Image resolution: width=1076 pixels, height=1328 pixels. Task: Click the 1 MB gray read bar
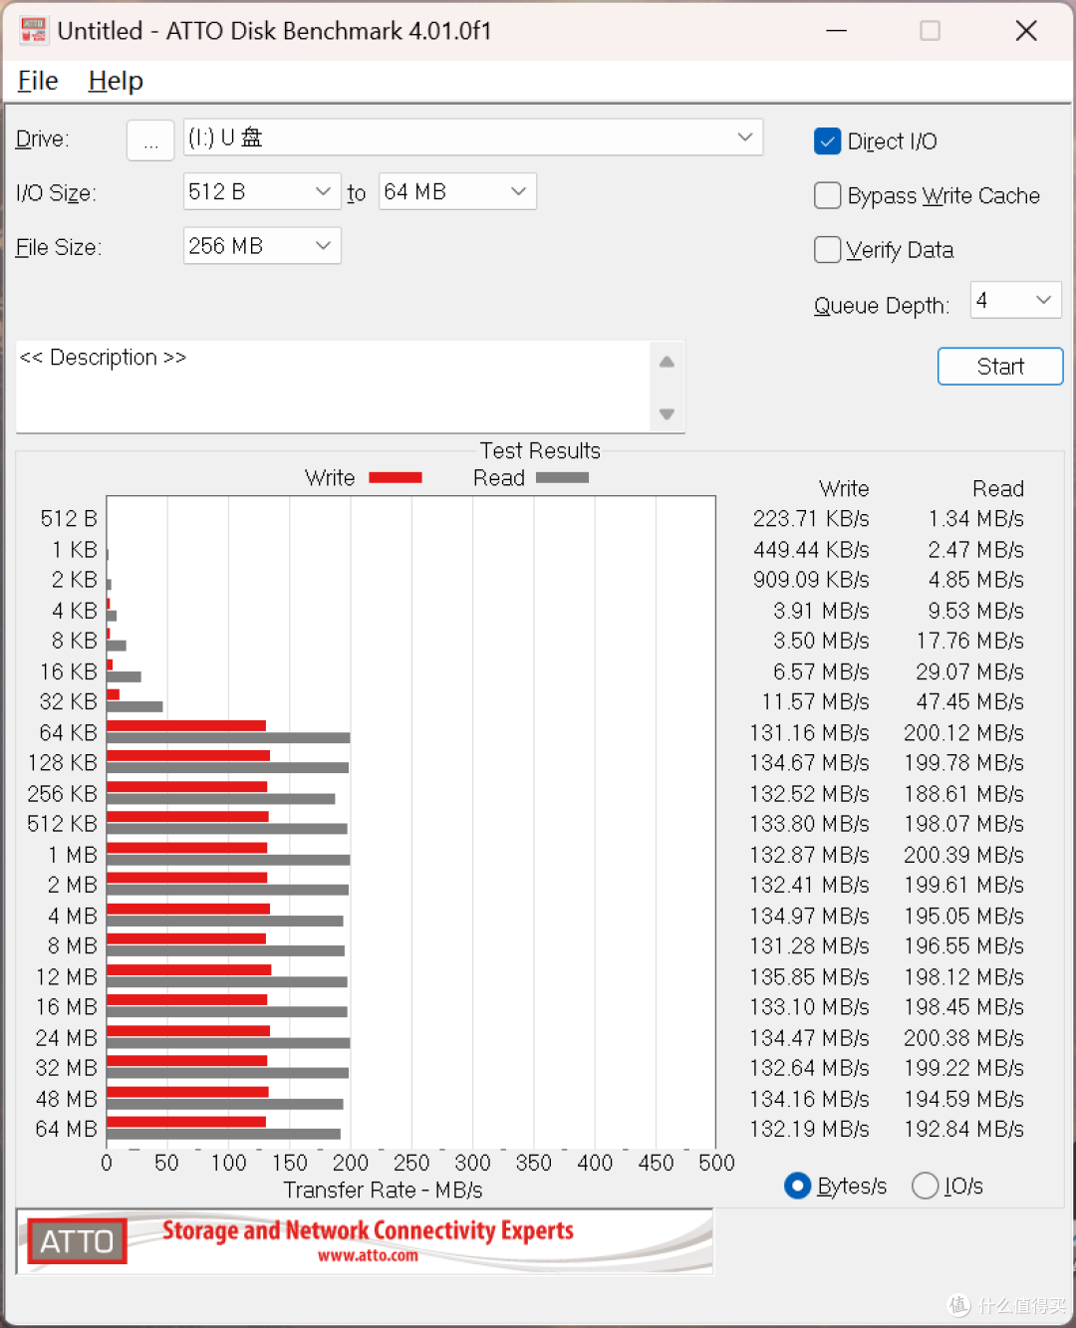[x=228, y=860]
